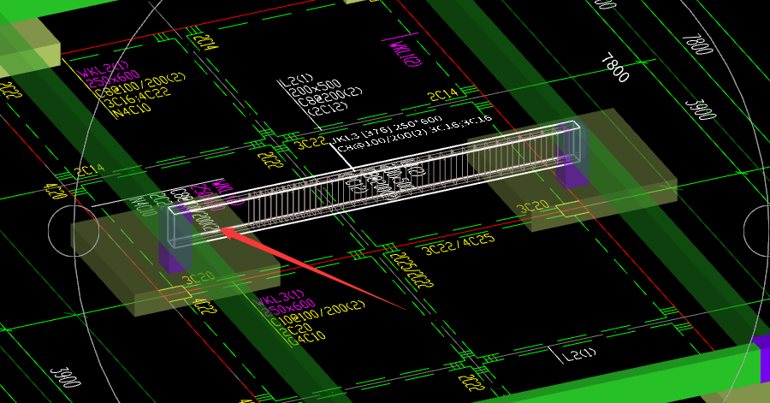Select the rotated 2C25/2C22 label
This screenshot has height=403, width=770.
(x=412, y=270)
